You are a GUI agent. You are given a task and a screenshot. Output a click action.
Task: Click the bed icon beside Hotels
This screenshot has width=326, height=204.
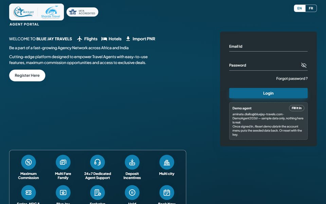click(x=104, y=39)
